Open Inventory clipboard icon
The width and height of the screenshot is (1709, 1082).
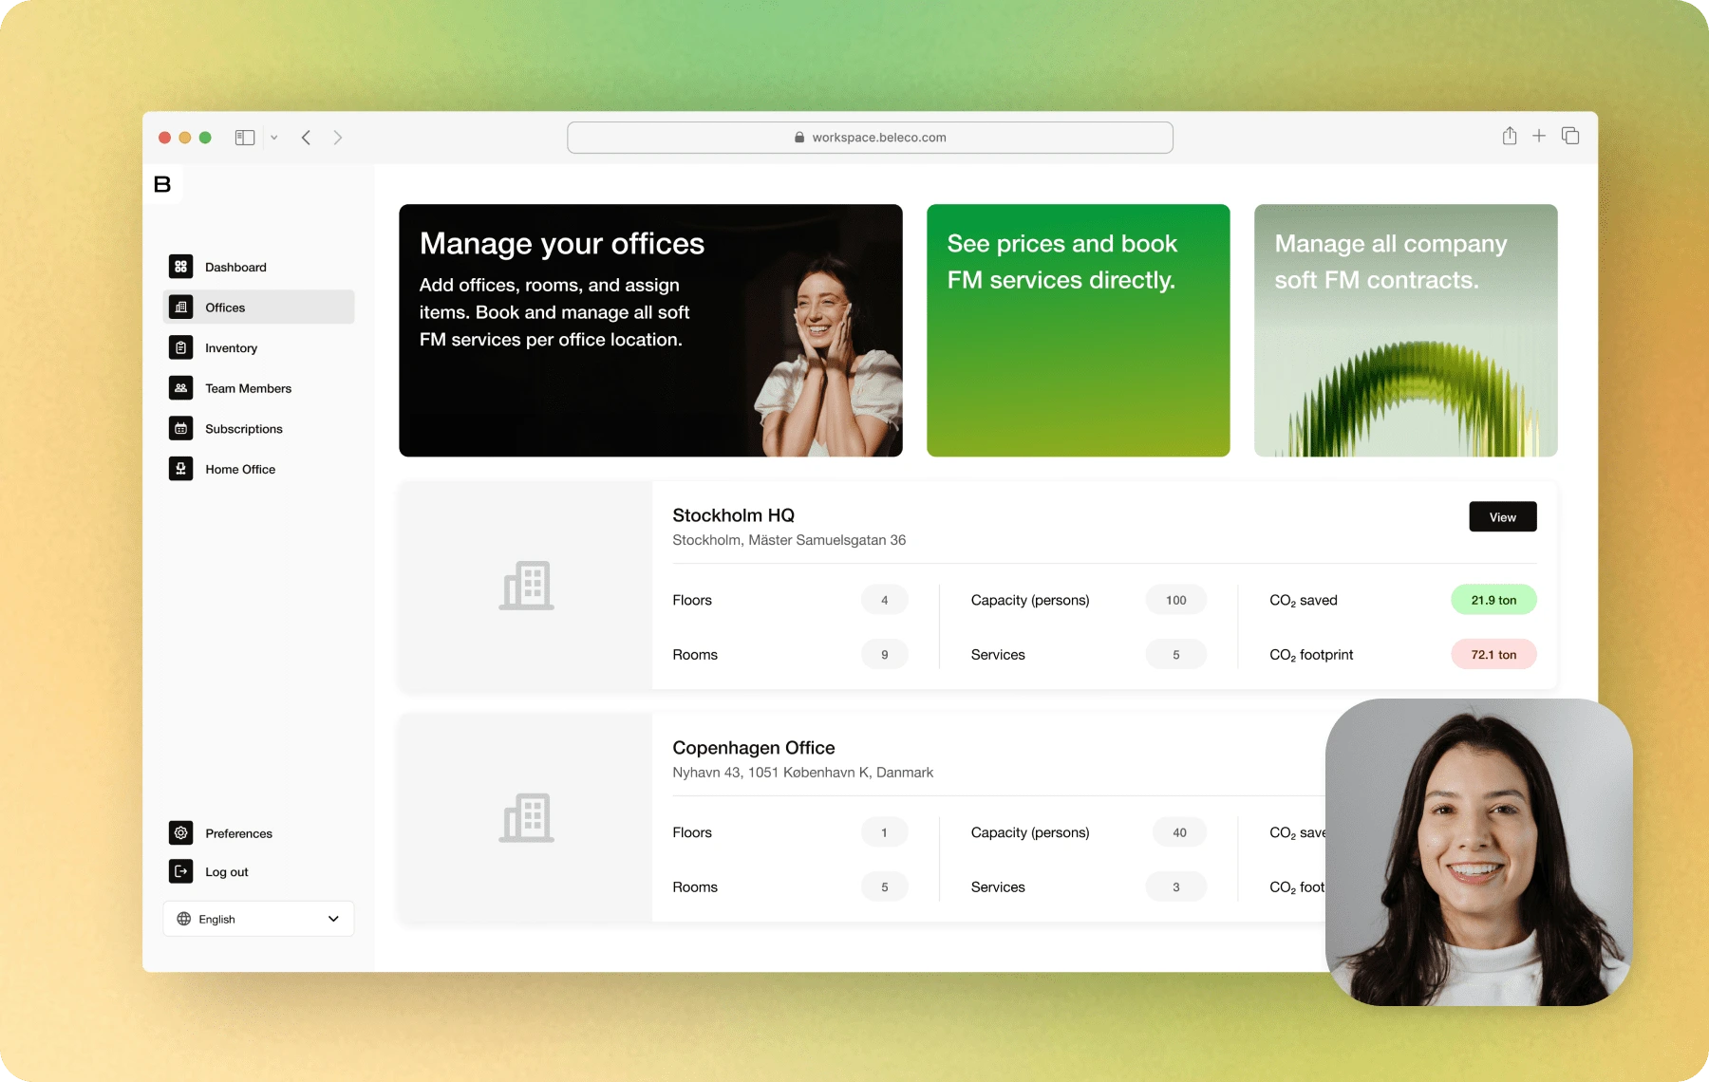point(180,347)
